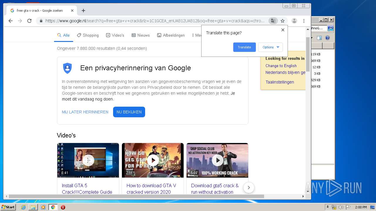Click the Google privacy shield icon
The width and height of the screenshot is (376, 211).
[68, 68]
